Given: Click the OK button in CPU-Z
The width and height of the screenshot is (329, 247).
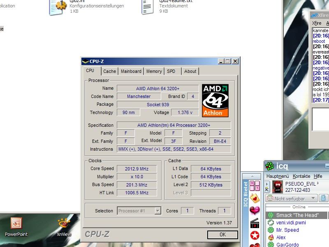Looking at the screenshot, I should point(222,234).
